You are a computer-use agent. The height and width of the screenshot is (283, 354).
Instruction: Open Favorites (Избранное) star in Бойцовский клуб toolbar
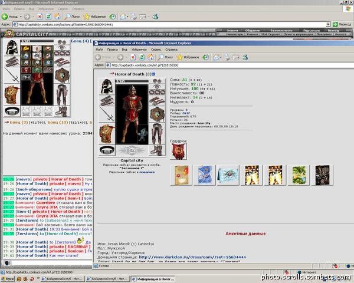point(95,17)
